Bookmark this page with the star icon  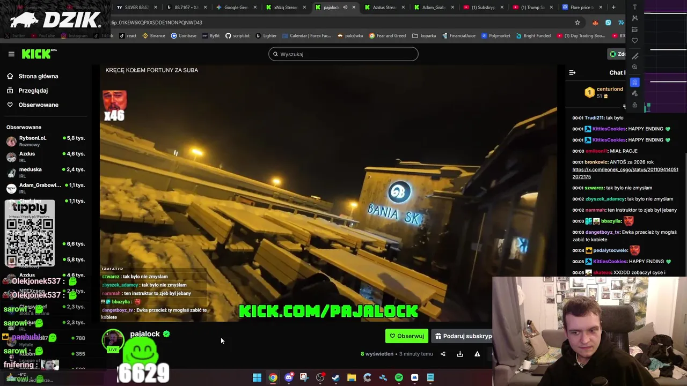coord(578,23)
